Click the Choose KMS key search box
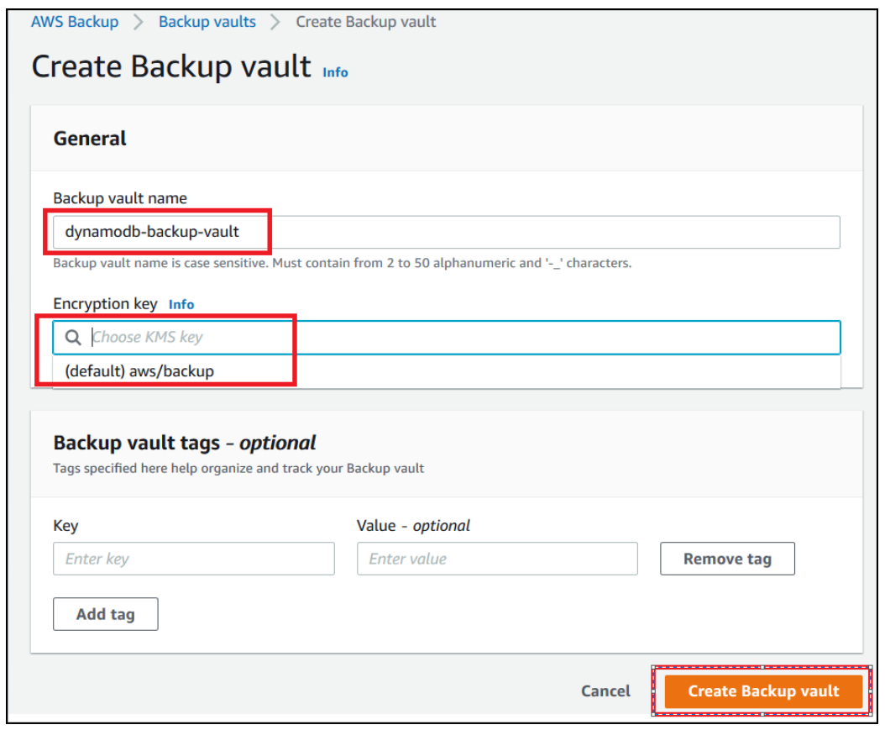Image resolution: width=885 pixels, height=730 pixels. [447, 338]
